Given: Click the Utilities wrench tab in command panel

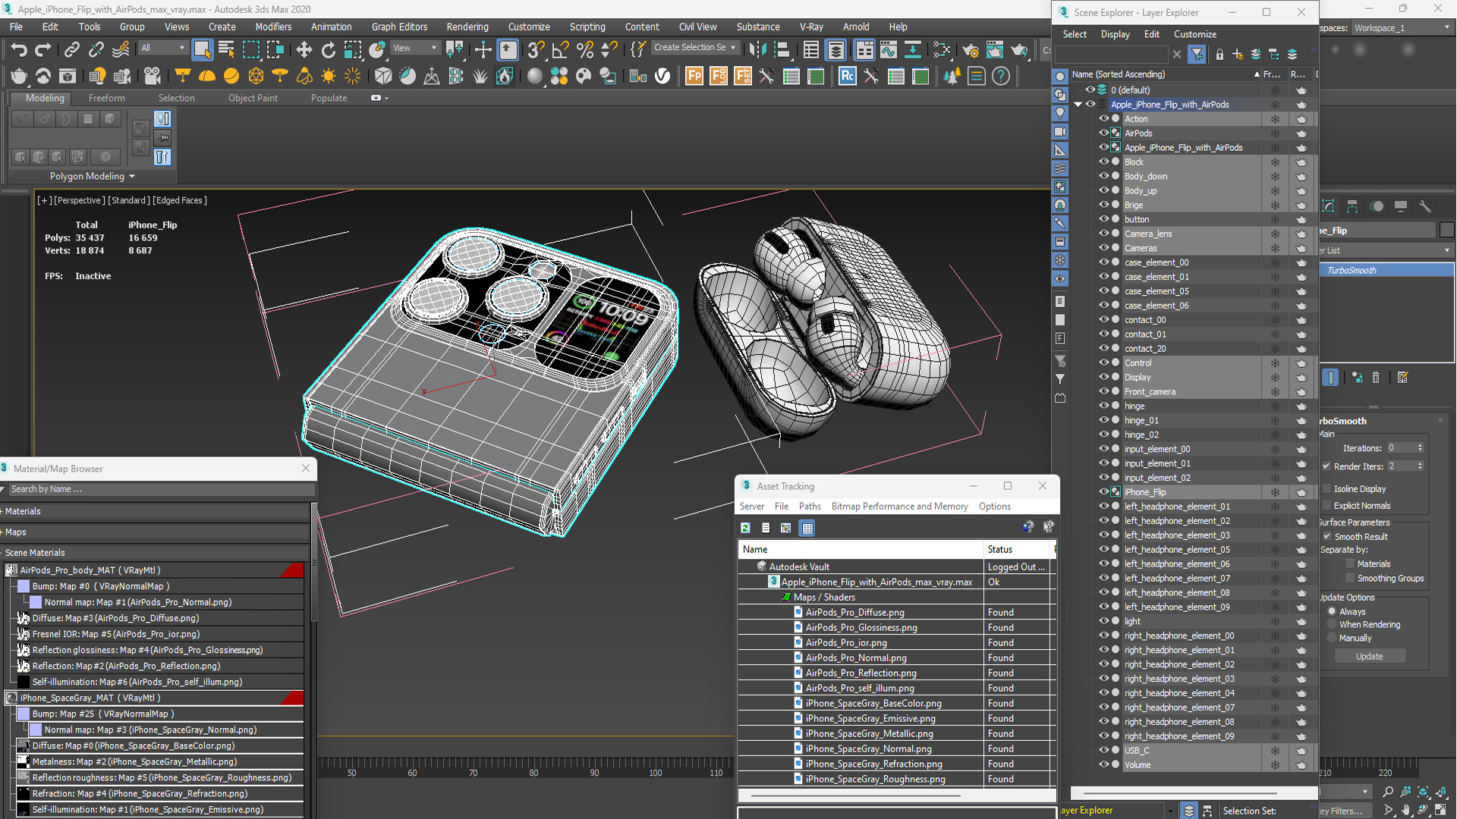Looking at the screenshot, I should click(1425, 206).
